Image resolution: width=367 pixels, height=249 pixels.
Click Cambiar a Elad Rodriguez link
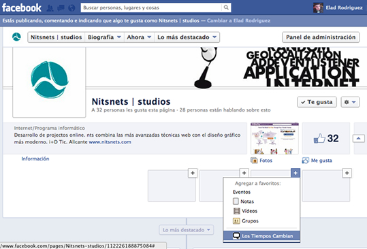238,20
